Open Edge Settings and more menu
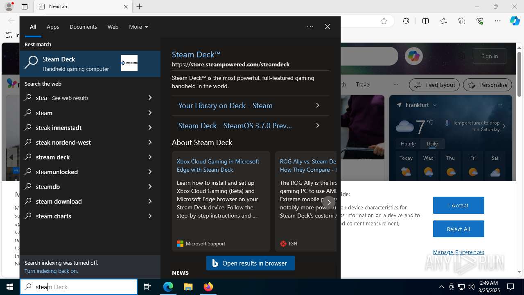 pyautogui.click(x=498, y=21)
